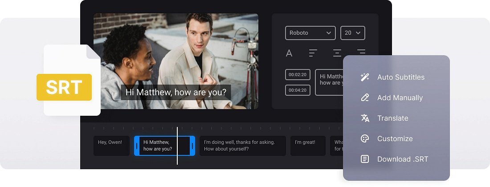Align subtitle text to the center
490x187 pixels.
[337, 53]
